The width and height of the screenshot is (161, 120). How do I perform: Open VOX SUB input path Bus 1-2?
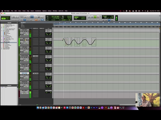click(x=49, y=30)
